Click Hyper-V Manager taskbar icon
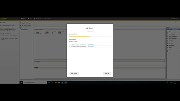The width and height of the screenshot is (180, 101). click(66, 82)
